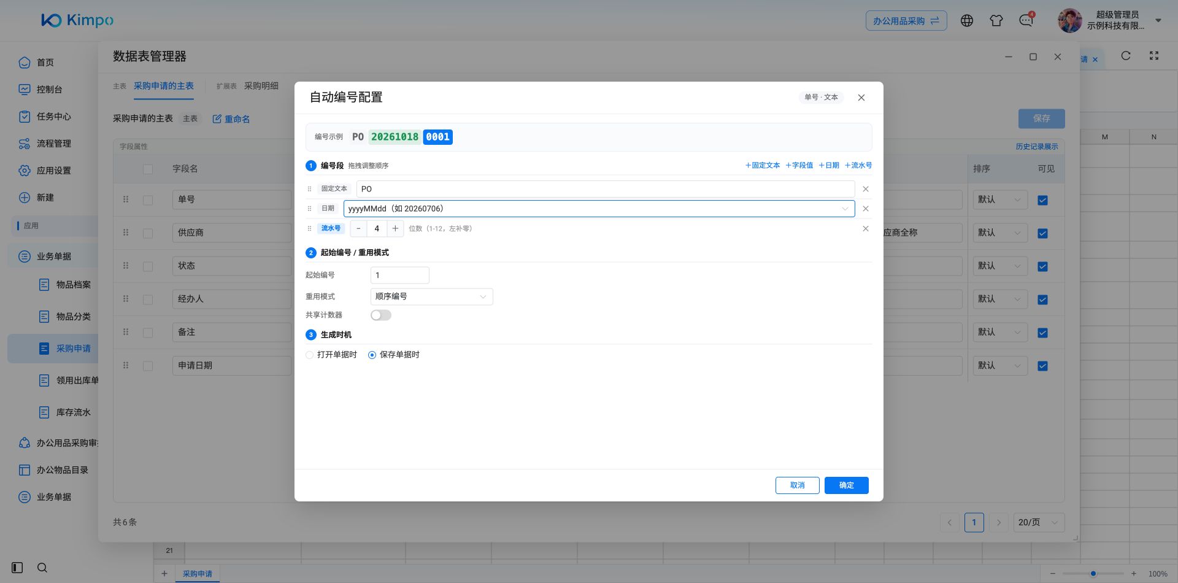Click 取消 button in dialog
Viewport: 1178px width, 583px height.
coord(798,485)
